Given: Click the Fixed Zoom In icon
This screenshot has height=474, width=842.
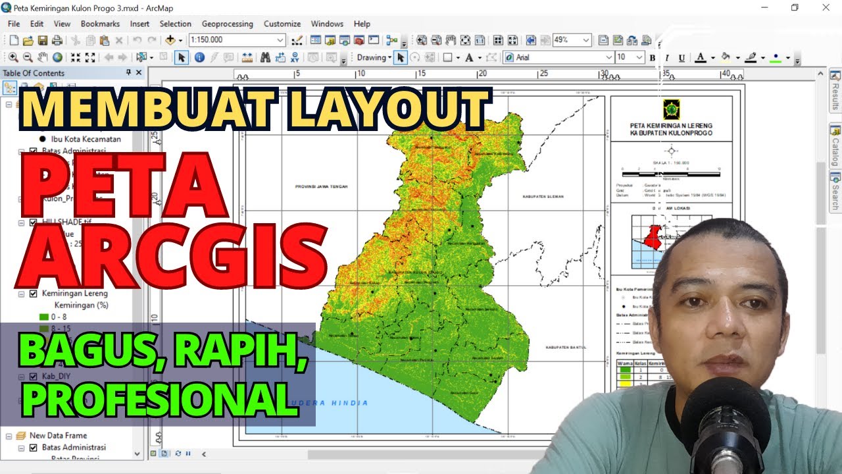Looking at the screenshot, I should [x=76, y=57].
